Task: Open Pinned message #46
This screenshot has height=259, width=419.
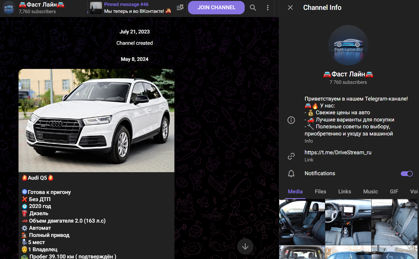Action: (137, 8)
